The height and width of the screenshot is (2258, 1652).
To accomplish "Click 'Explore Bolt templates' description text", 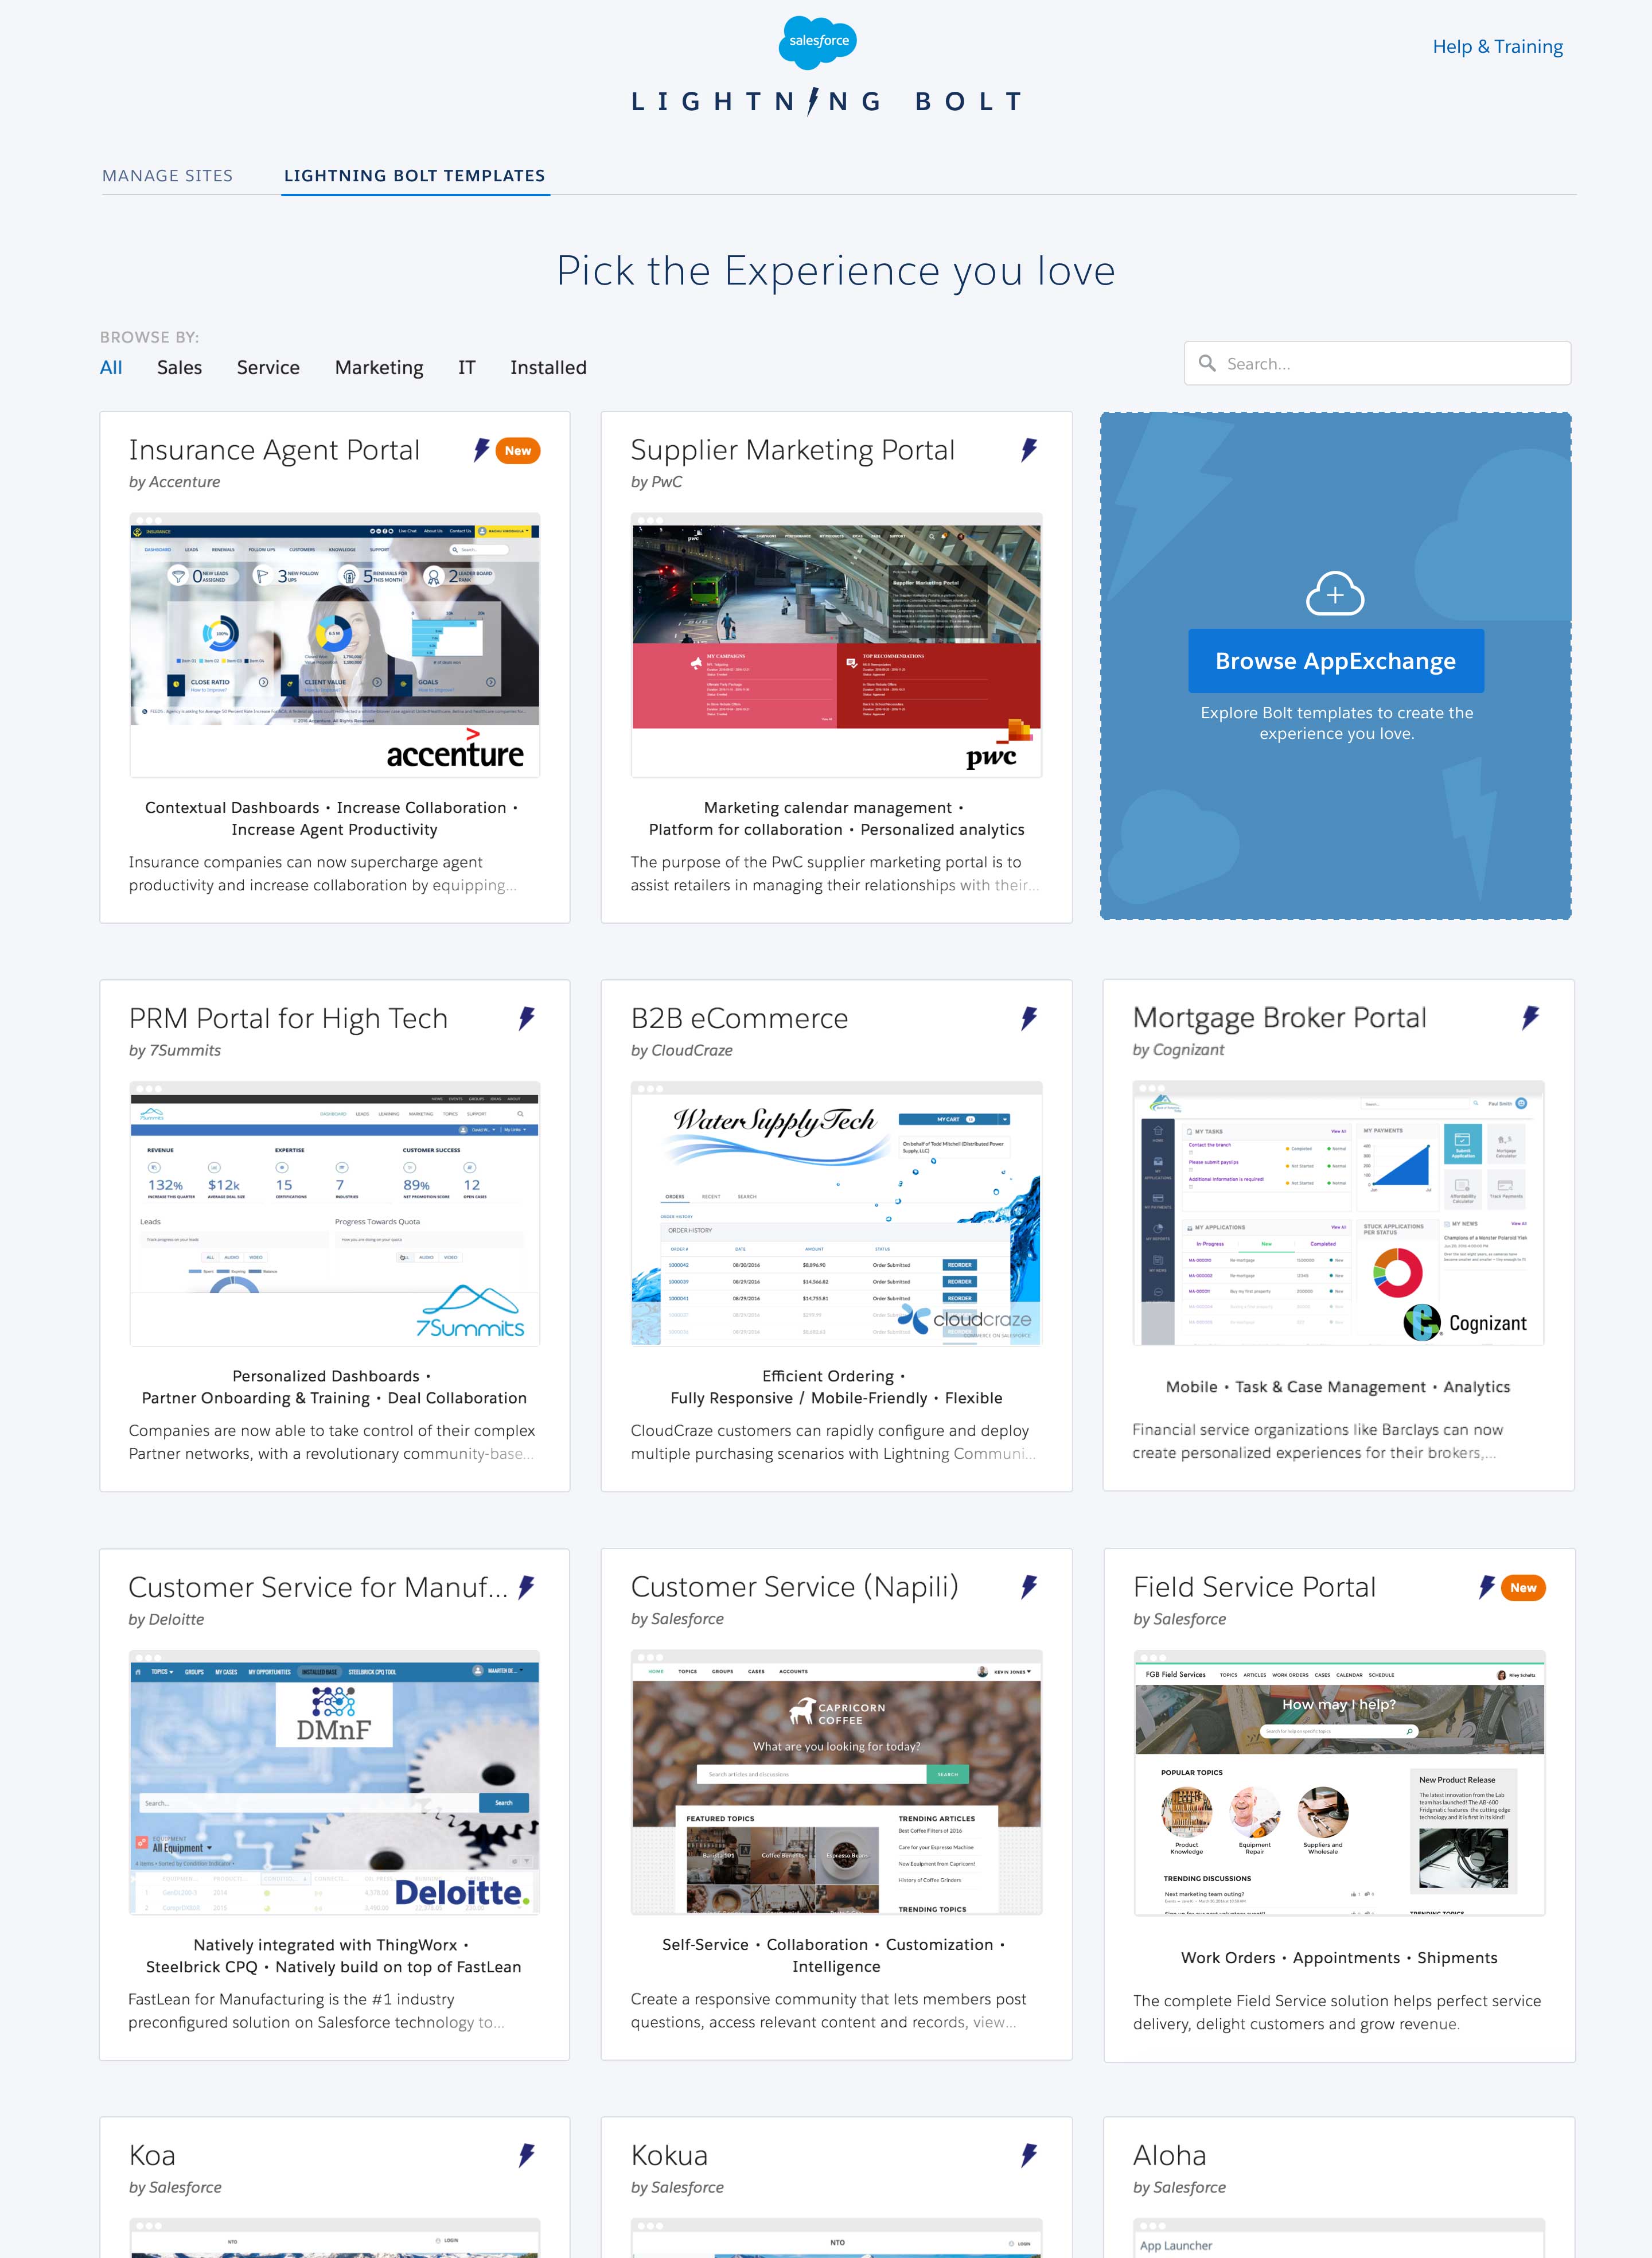I will point(1336,723).
